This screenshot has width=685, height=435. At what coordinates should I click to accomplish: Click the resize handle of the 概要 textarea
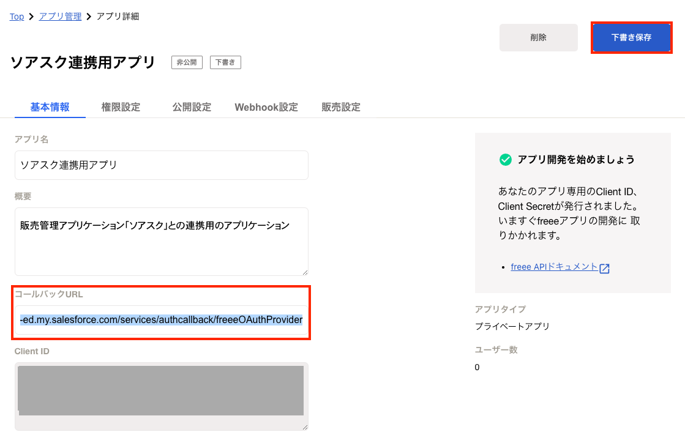[x=304, y=271]
